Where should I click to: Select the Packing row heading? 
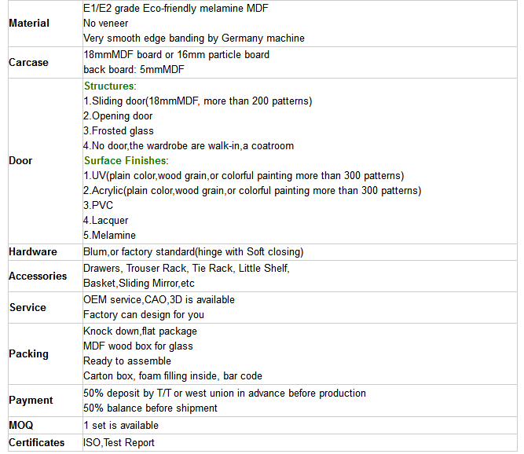click(29, 354)
